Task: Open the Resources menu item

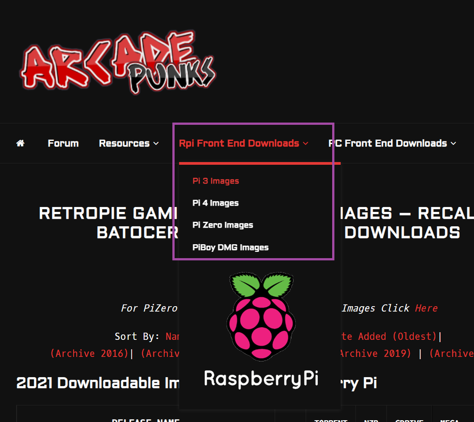Action: [124, 143]
